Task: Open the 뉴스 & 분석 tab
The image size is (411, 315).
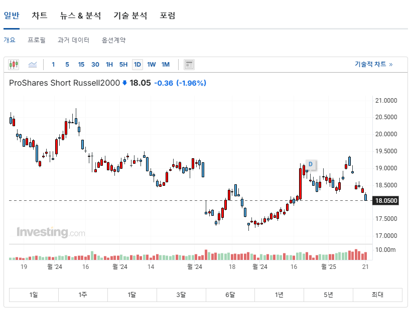Action: pyautogui.click(x=80, y=16)
